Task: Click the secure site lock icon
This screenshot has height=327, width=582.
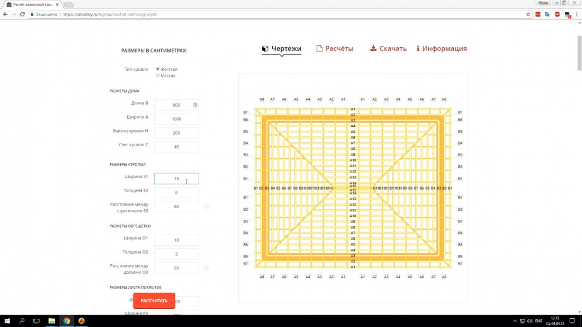Action: 32,14
